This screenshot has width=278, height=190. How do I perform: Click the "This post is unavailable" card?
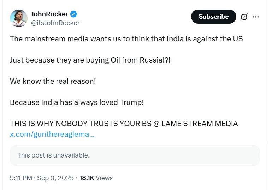tap(135, 155)
